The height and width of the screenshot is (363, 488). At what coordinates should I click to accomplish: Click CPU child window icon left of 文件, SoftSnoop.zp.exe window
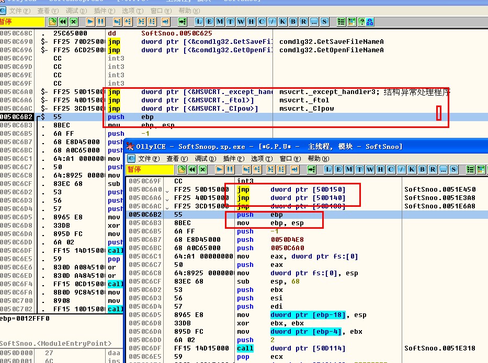click(x=132, y=158)
